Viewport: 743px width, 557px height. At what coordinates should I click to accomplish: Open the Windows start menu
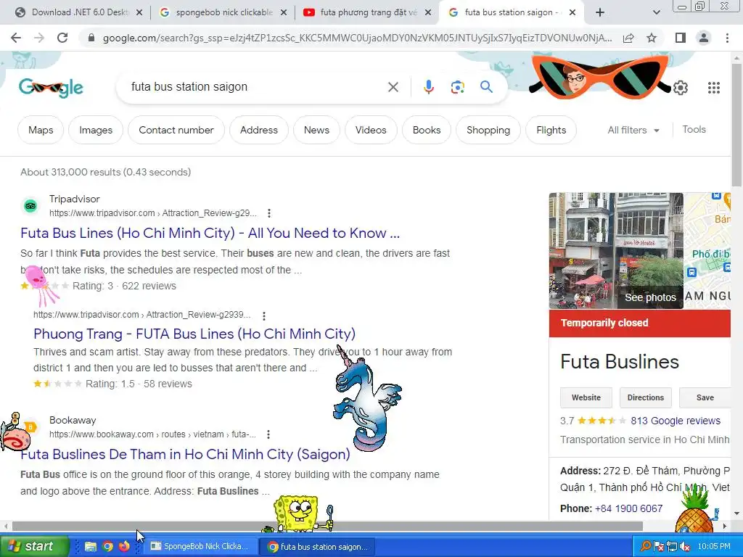tap(34, 546)
